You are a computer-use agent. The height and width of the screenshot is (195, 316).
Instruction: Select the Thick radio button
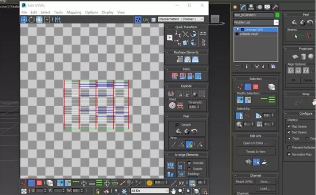[x=289, y=139]
